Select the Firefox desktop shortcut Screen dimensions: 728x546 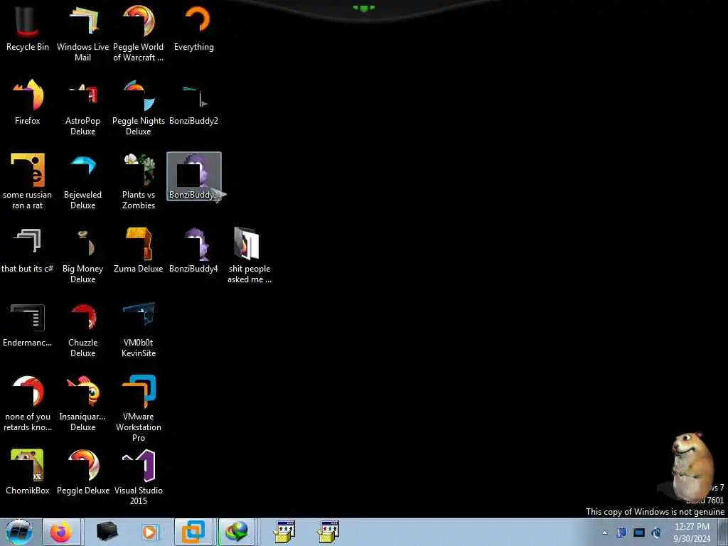click(28, 102)
